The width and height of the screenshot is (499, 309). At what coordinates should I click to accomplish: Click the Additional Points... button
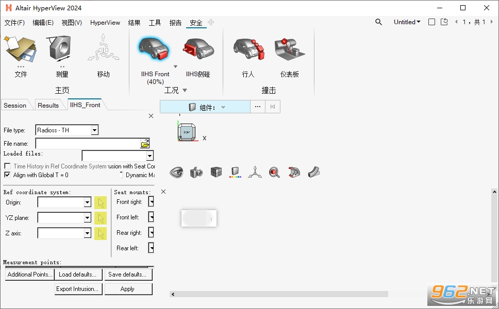(x=30, y=274)
